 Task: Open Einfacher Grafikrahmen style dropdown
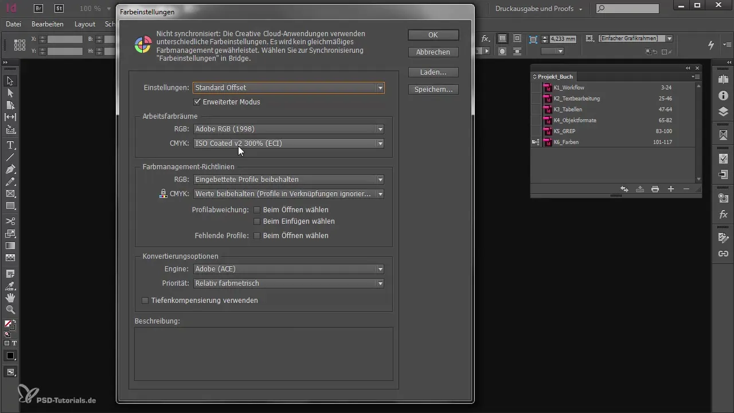635,38
